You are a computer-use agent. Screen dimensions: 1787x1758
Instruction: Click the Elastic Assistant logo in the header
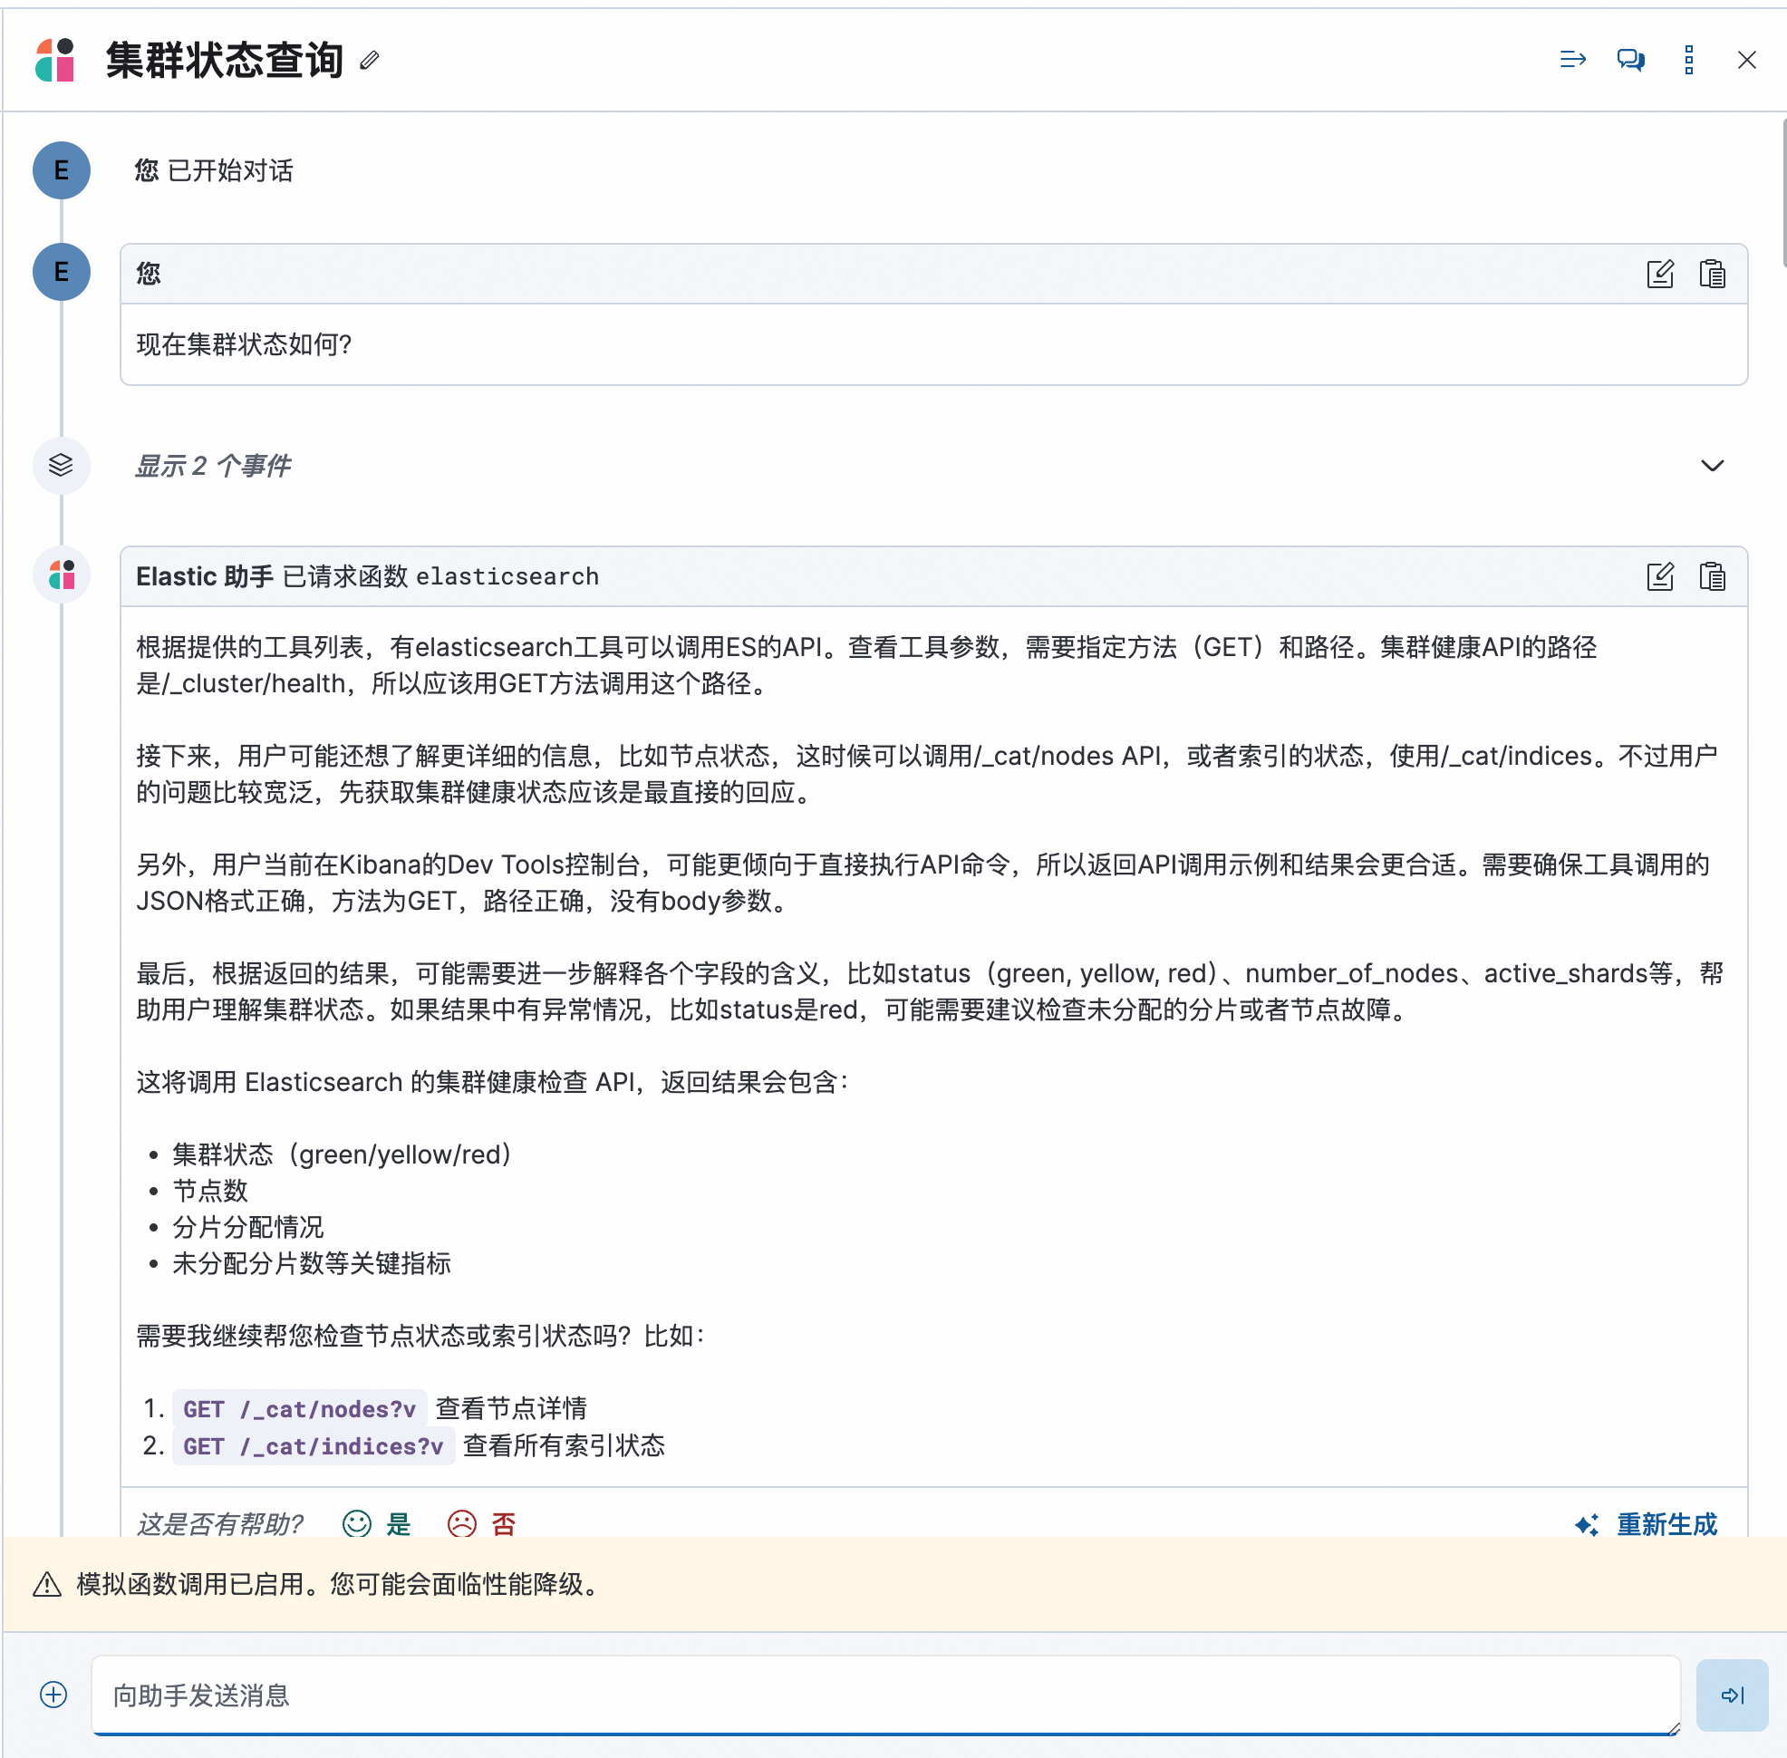[55, 59]
